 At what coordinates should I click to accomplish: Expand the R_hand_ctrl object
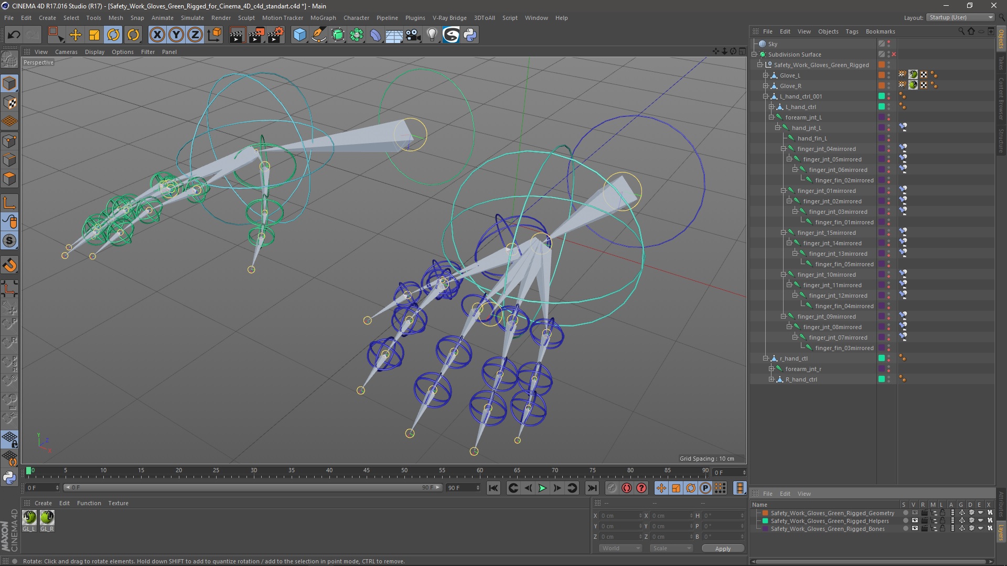tap(772, 379)
